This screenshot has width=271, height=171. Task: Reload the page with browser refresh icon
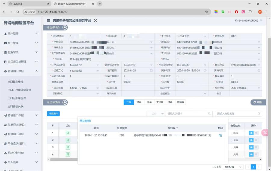(18, 12)
